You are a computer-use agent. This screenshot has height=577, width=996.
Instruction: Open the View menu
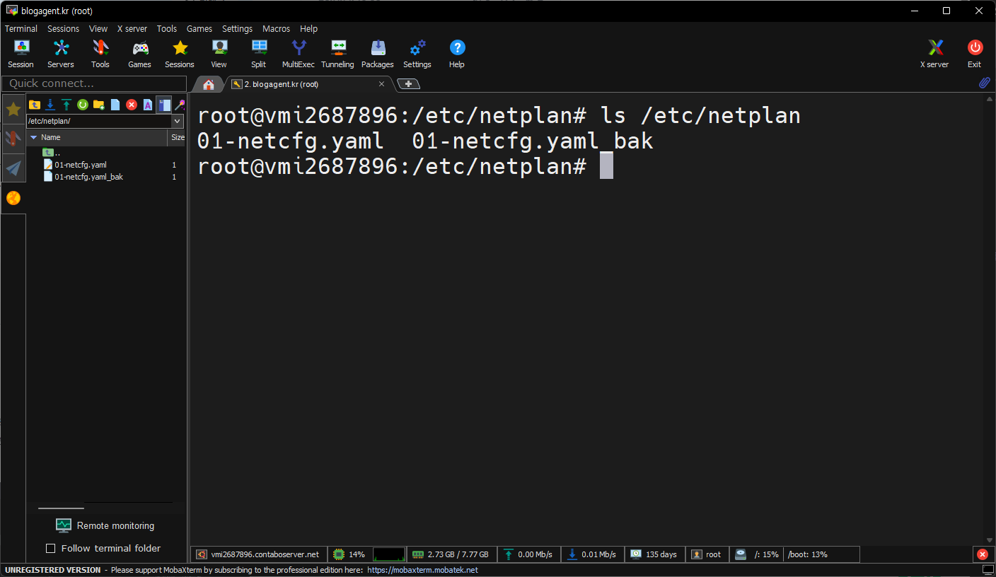[x=98, y=29]
